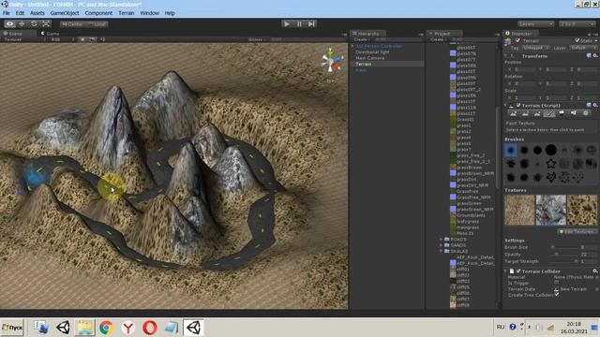Open the Terrain Collider gear menu
The width and height of the screenshot is (600, 337).
click(595, 271)
